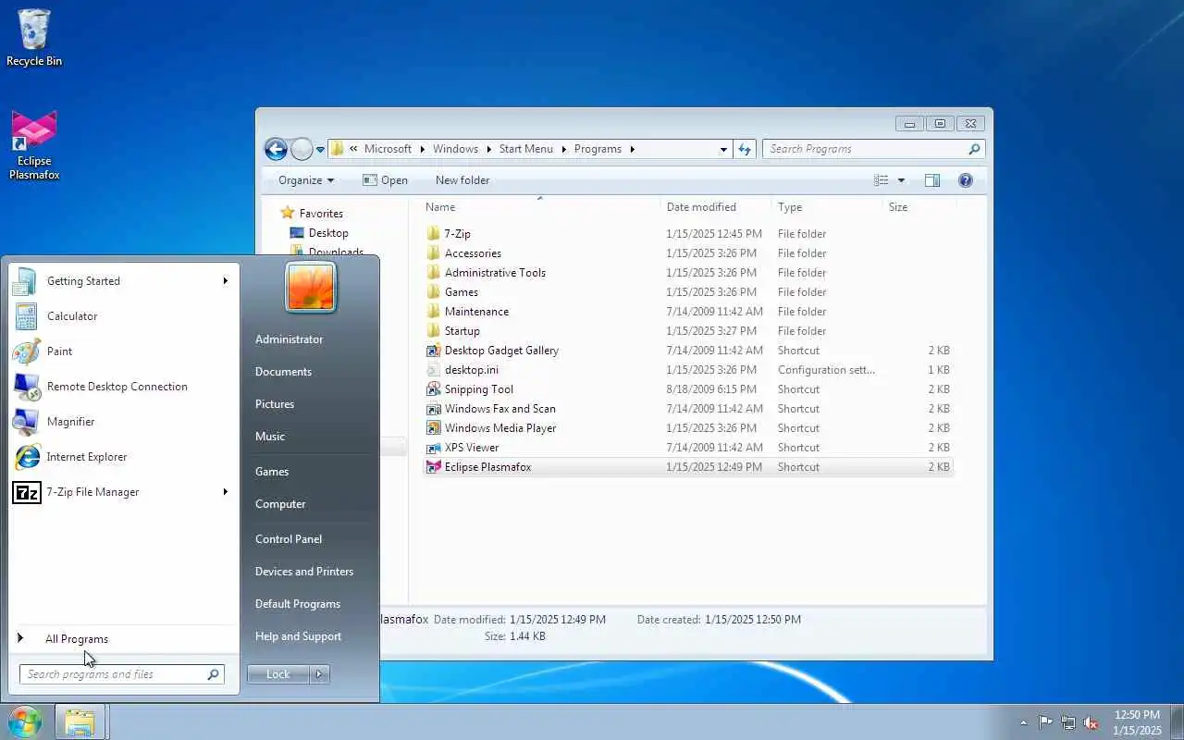This screenshot has width=1184, height=740.
Task: Sort by Date modified column header
Action: point(717,207)
